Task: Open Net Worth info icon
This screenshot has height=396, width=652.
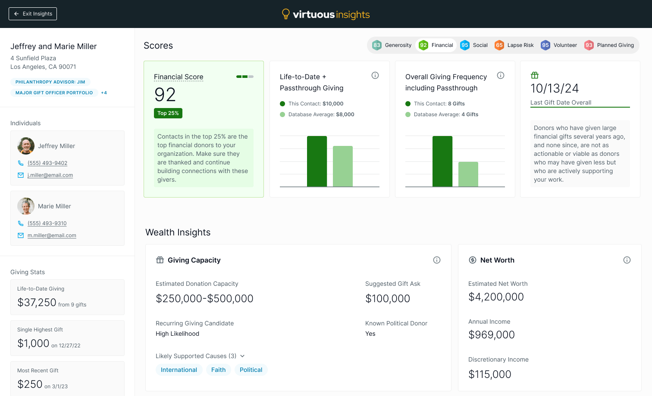Action: pyautogui.click(x=627, y=260)
